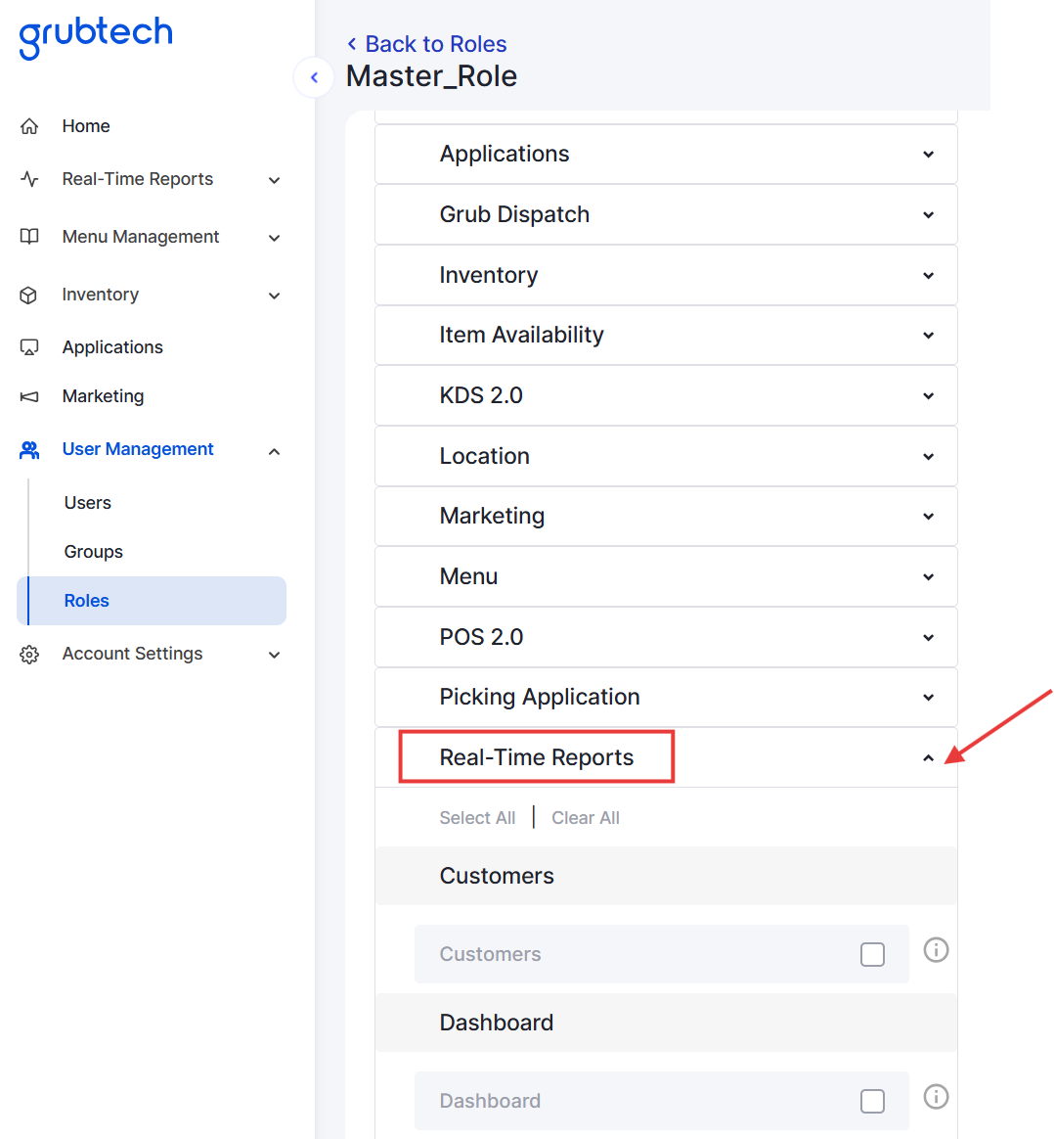Tick the Dashboard permission checkbox
Screen dimensions: 1054x1139
(872, 1101)
